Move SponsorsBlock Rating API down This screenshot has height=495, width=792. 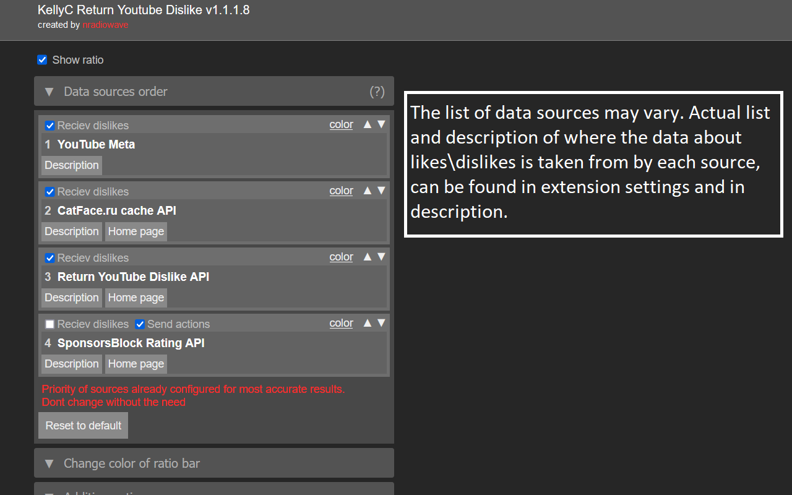point(381,323)
